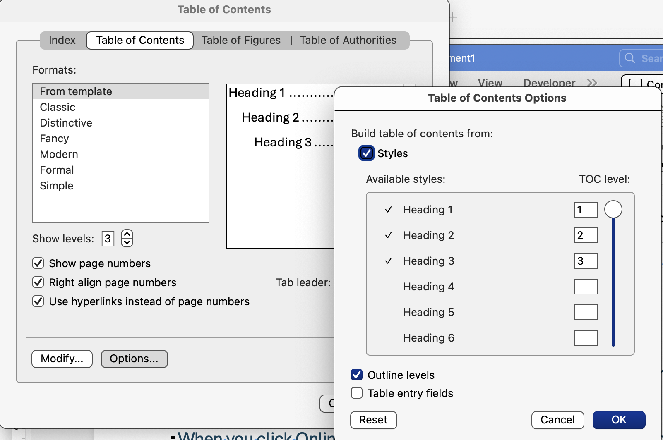Uncheck Show page numbers
Image resolution: width=663 pixels, height=440 pixels.
[38, 263]
